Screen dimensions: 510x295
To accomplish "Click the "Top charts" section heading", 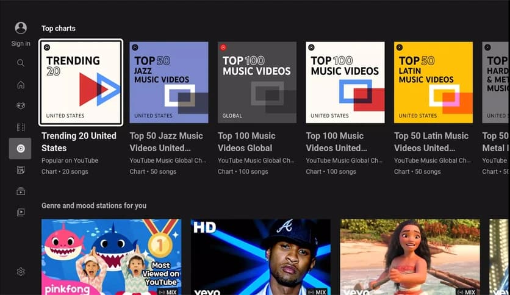I will [x=59, y=29].
